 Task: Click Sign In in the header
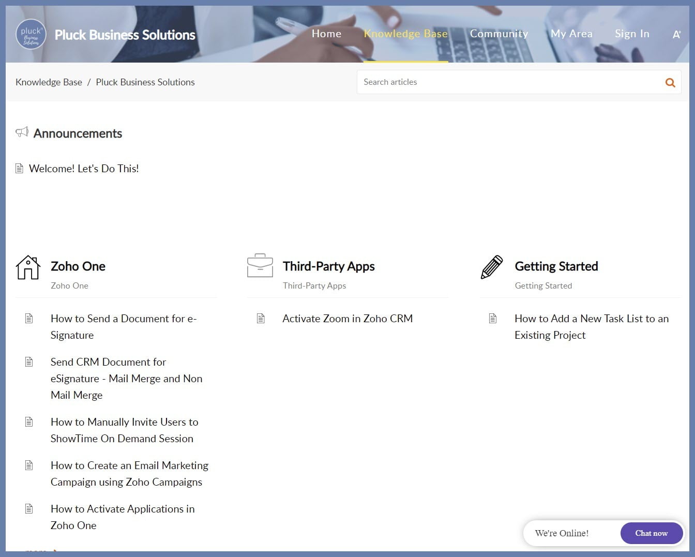632,34
